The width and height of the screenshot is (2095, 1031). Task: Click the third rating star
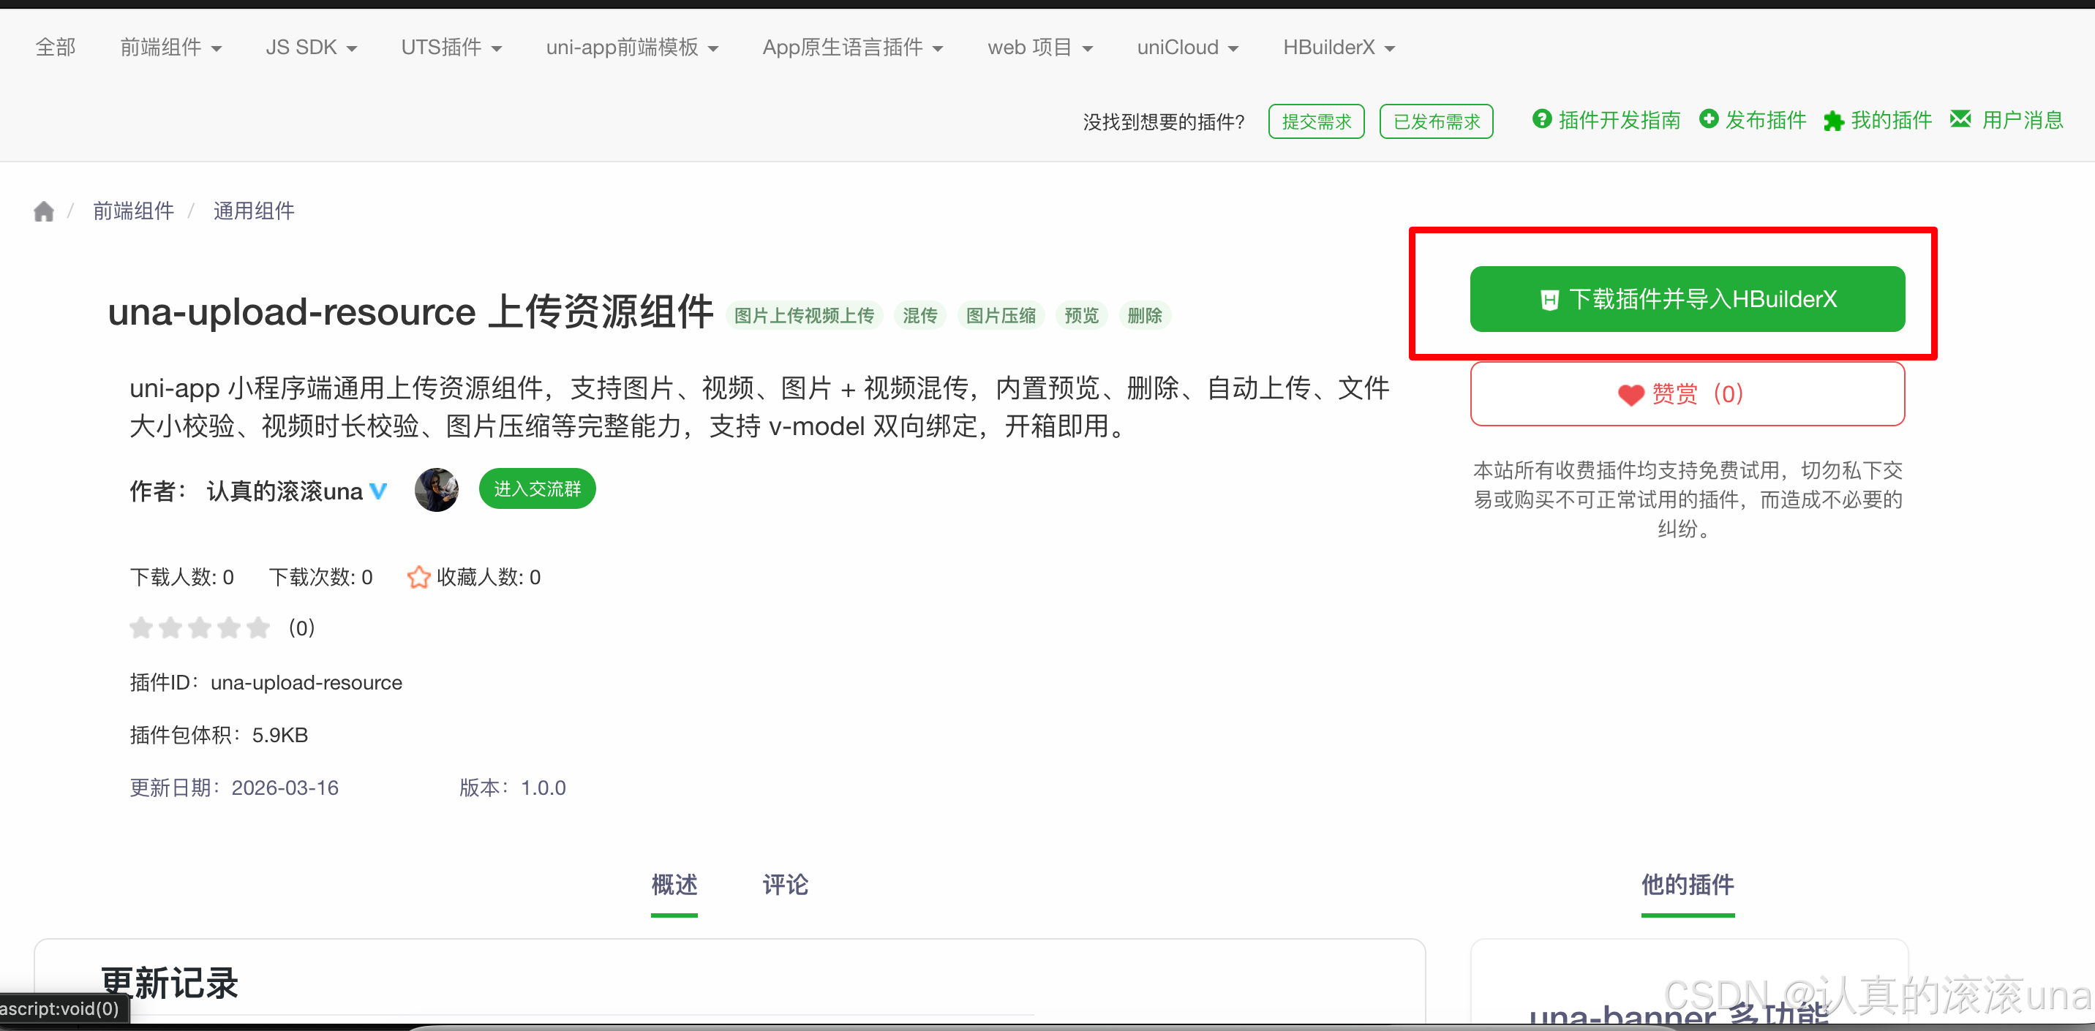[200, 627]
